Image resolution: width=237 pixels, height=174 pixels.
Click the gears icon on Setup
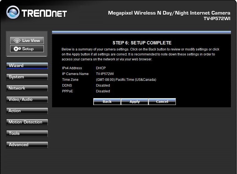(x=17, y=49)
